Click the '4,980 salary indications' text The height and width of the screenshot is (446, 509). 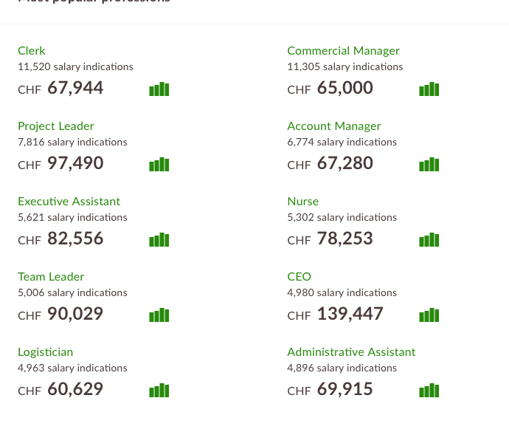tap(342, 293)
